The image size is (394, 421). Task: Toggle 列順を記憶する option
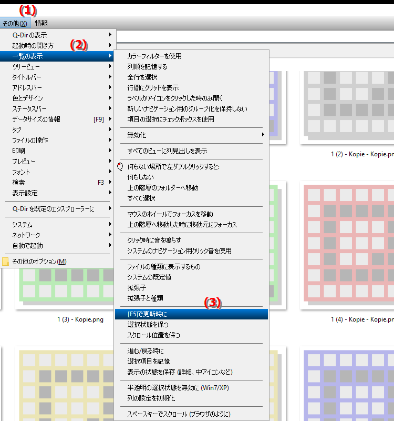(191, 66)
